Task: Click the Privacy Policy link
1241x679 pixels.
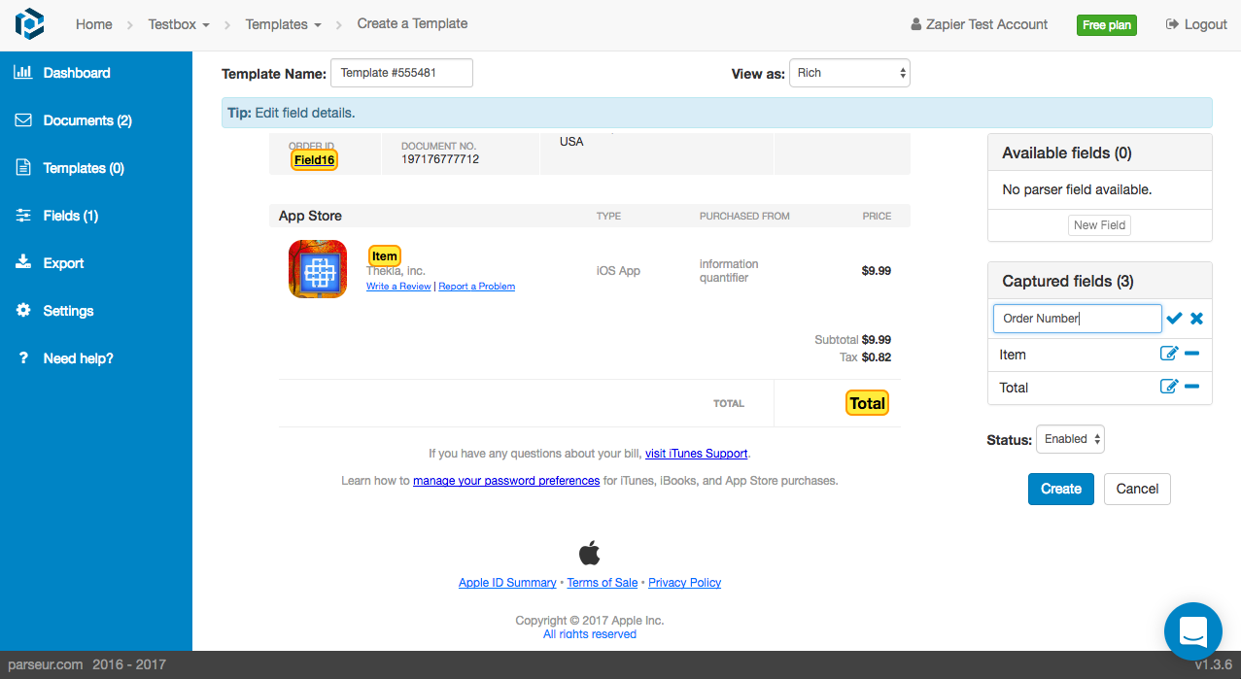Action: pyautogui.click(x=685, y=583)
